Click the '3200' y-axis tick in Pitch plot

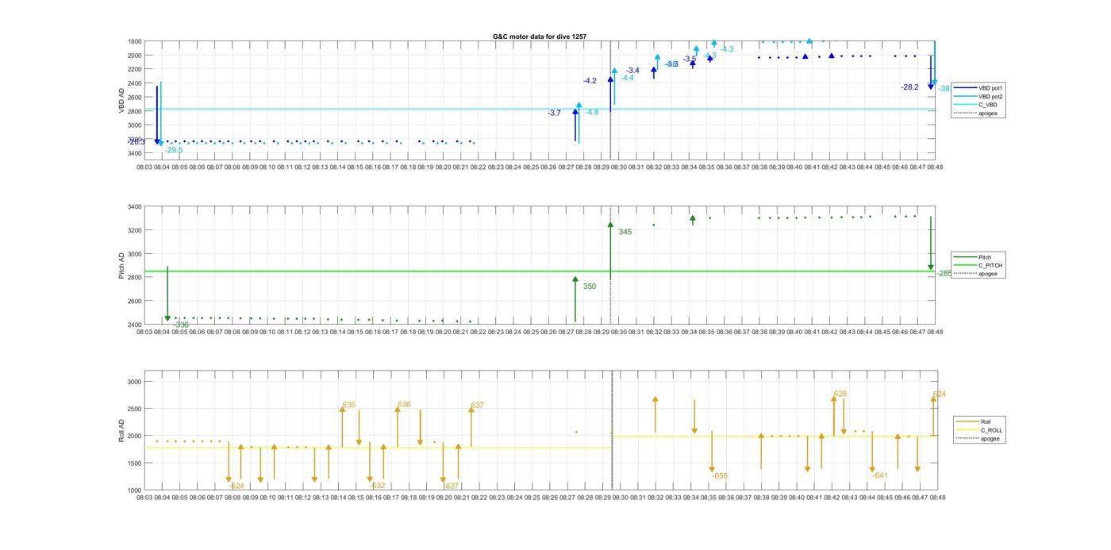134,230
